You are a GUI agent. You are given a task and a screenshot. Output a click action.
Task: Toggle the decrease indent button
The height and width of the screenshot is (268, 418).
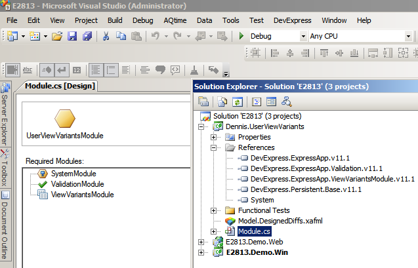click(47, 70)
